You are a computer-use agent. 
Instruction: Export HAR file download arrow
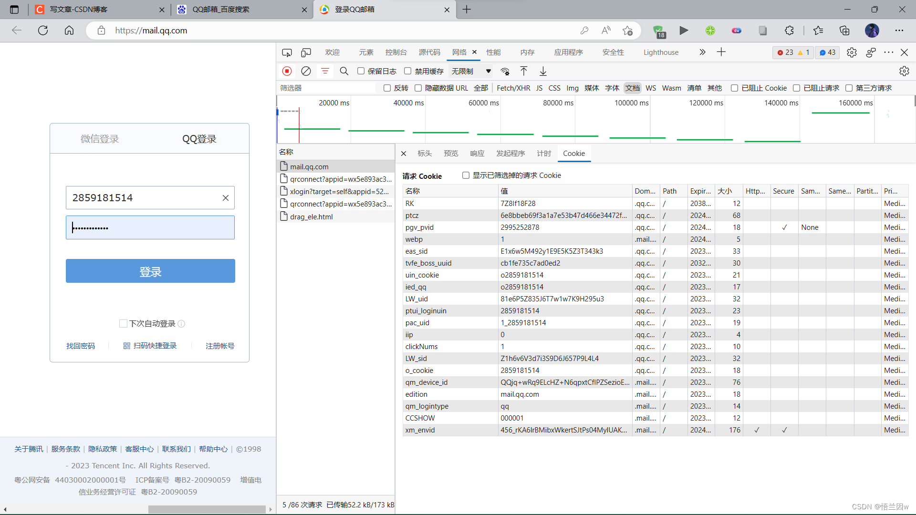(x=543, y=71)
